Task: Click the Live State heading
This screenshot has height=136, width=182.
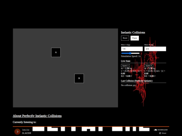Action: pos(126,61)
